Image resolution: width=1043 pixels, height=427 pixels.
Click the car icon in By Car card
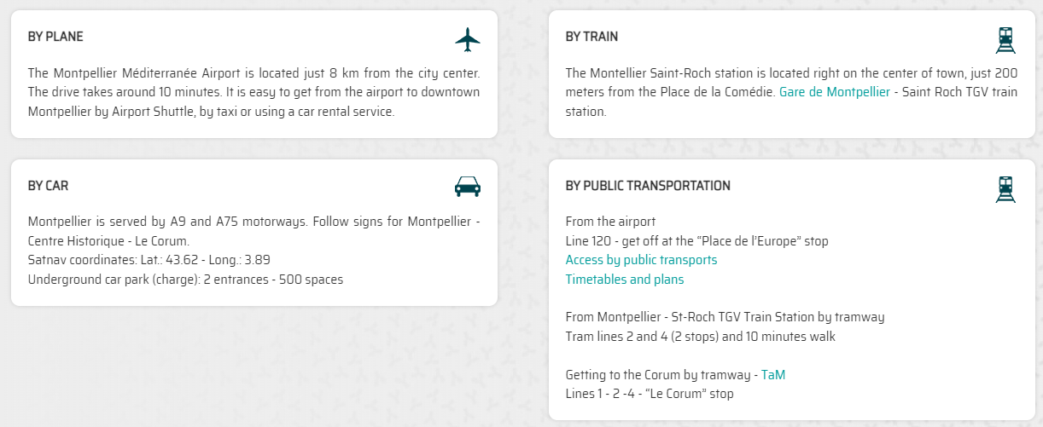click(468, 187)
